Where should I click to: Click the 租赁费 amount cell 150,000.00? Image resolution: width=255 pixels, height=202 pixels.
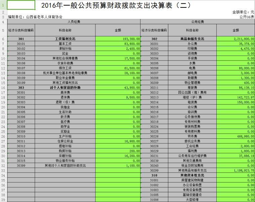coord(236,102)
